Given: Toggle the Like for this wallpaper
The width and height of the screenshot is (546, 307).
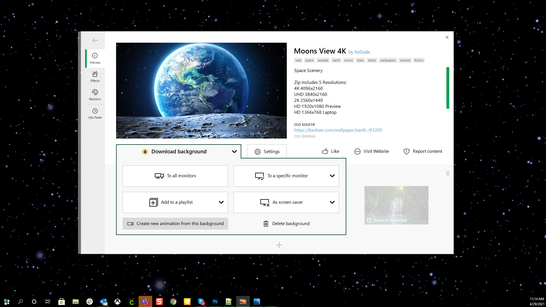Looking at the screenshot, I should click(x=330, y=151).
